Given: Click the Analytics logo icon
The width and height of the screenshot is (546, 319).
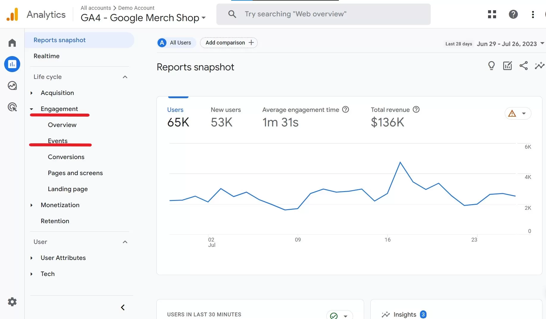Looking at the screenshot, I should point(12,14).
